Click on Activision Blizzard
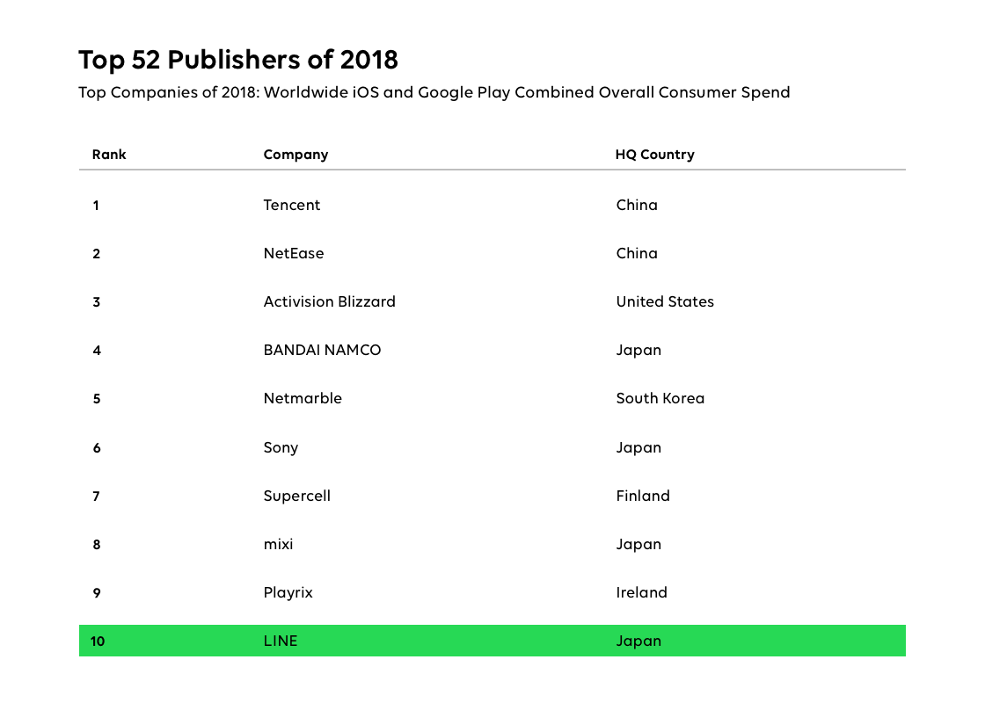This screenshot has width=985, height=703. pyautogui.click(x=329, y=301)
